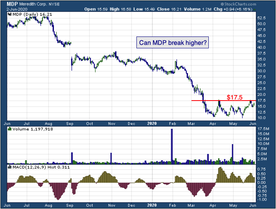
Task: Click the Nov label under the price chart
Action: 112,124
